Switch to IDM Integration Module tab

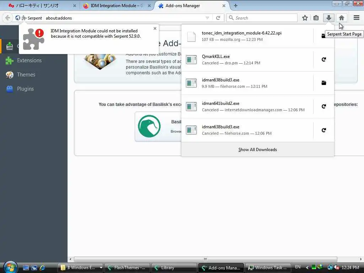click(117, 6)
